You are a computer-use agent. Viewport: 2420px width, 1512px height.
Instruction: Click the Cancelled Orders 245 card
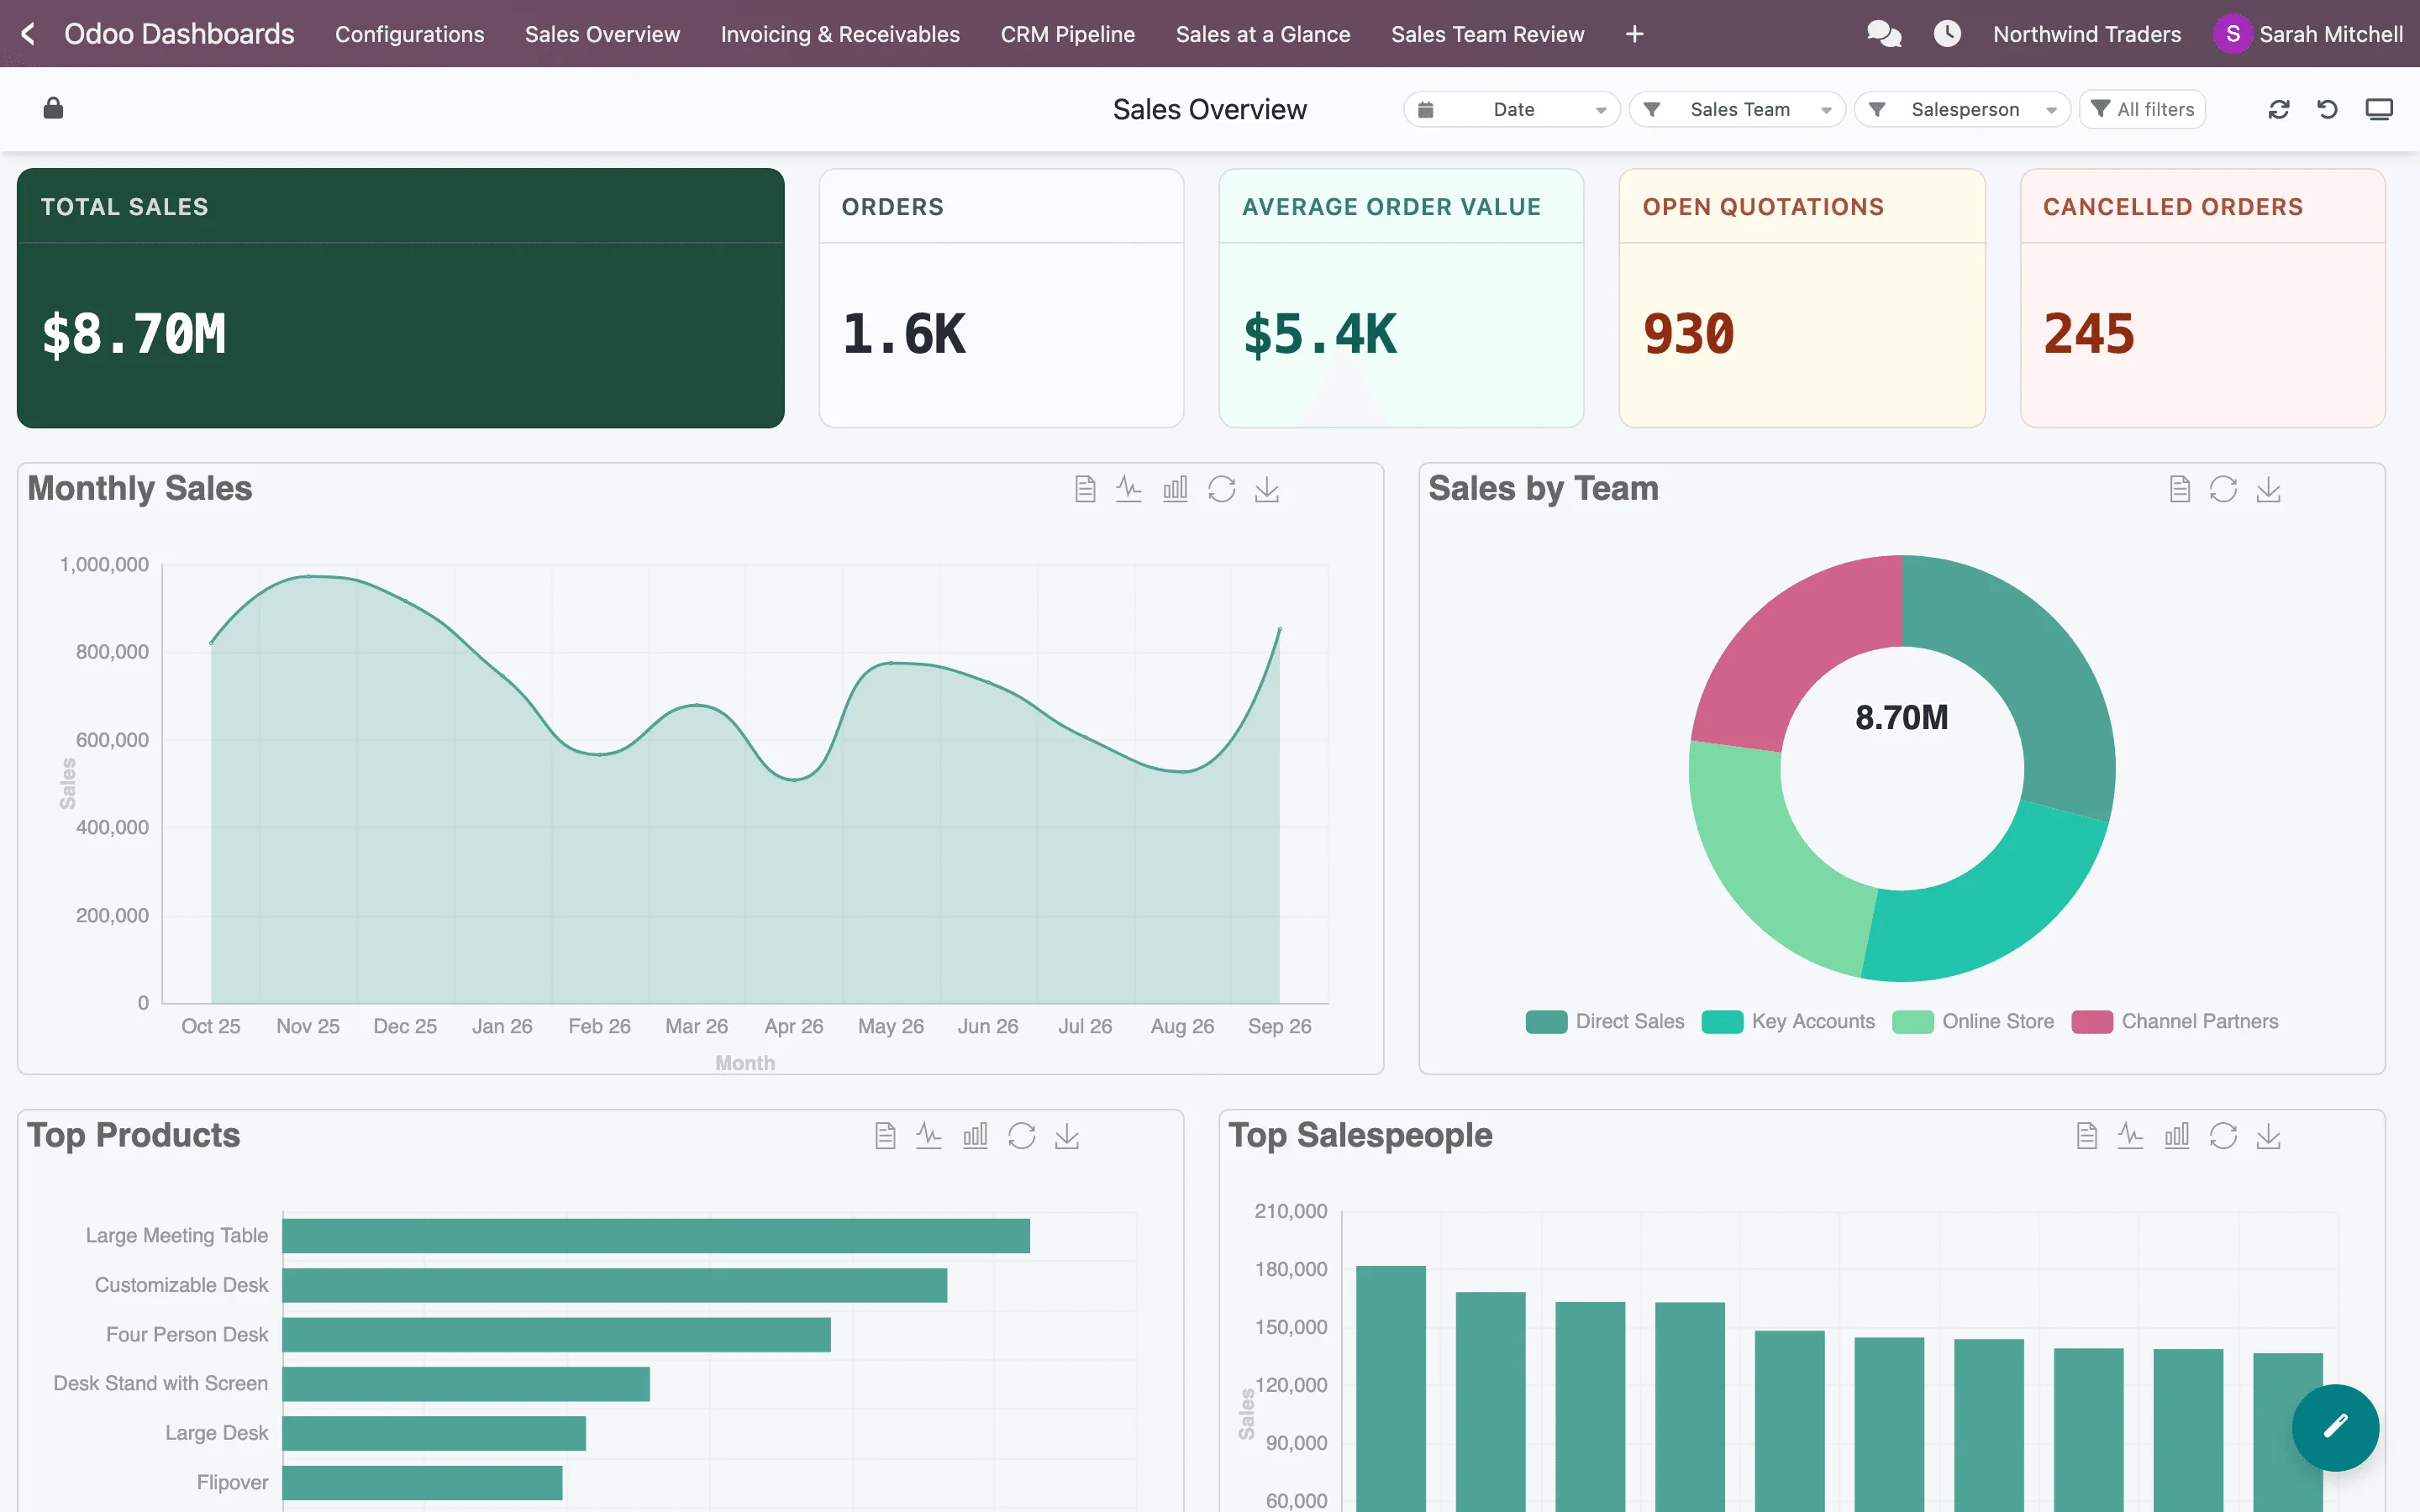click(2203, 298)
